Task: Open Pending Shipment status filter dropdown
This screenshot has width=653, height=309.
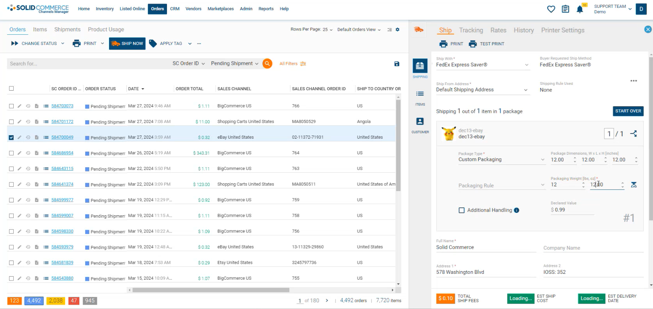Action: point(235,63)
